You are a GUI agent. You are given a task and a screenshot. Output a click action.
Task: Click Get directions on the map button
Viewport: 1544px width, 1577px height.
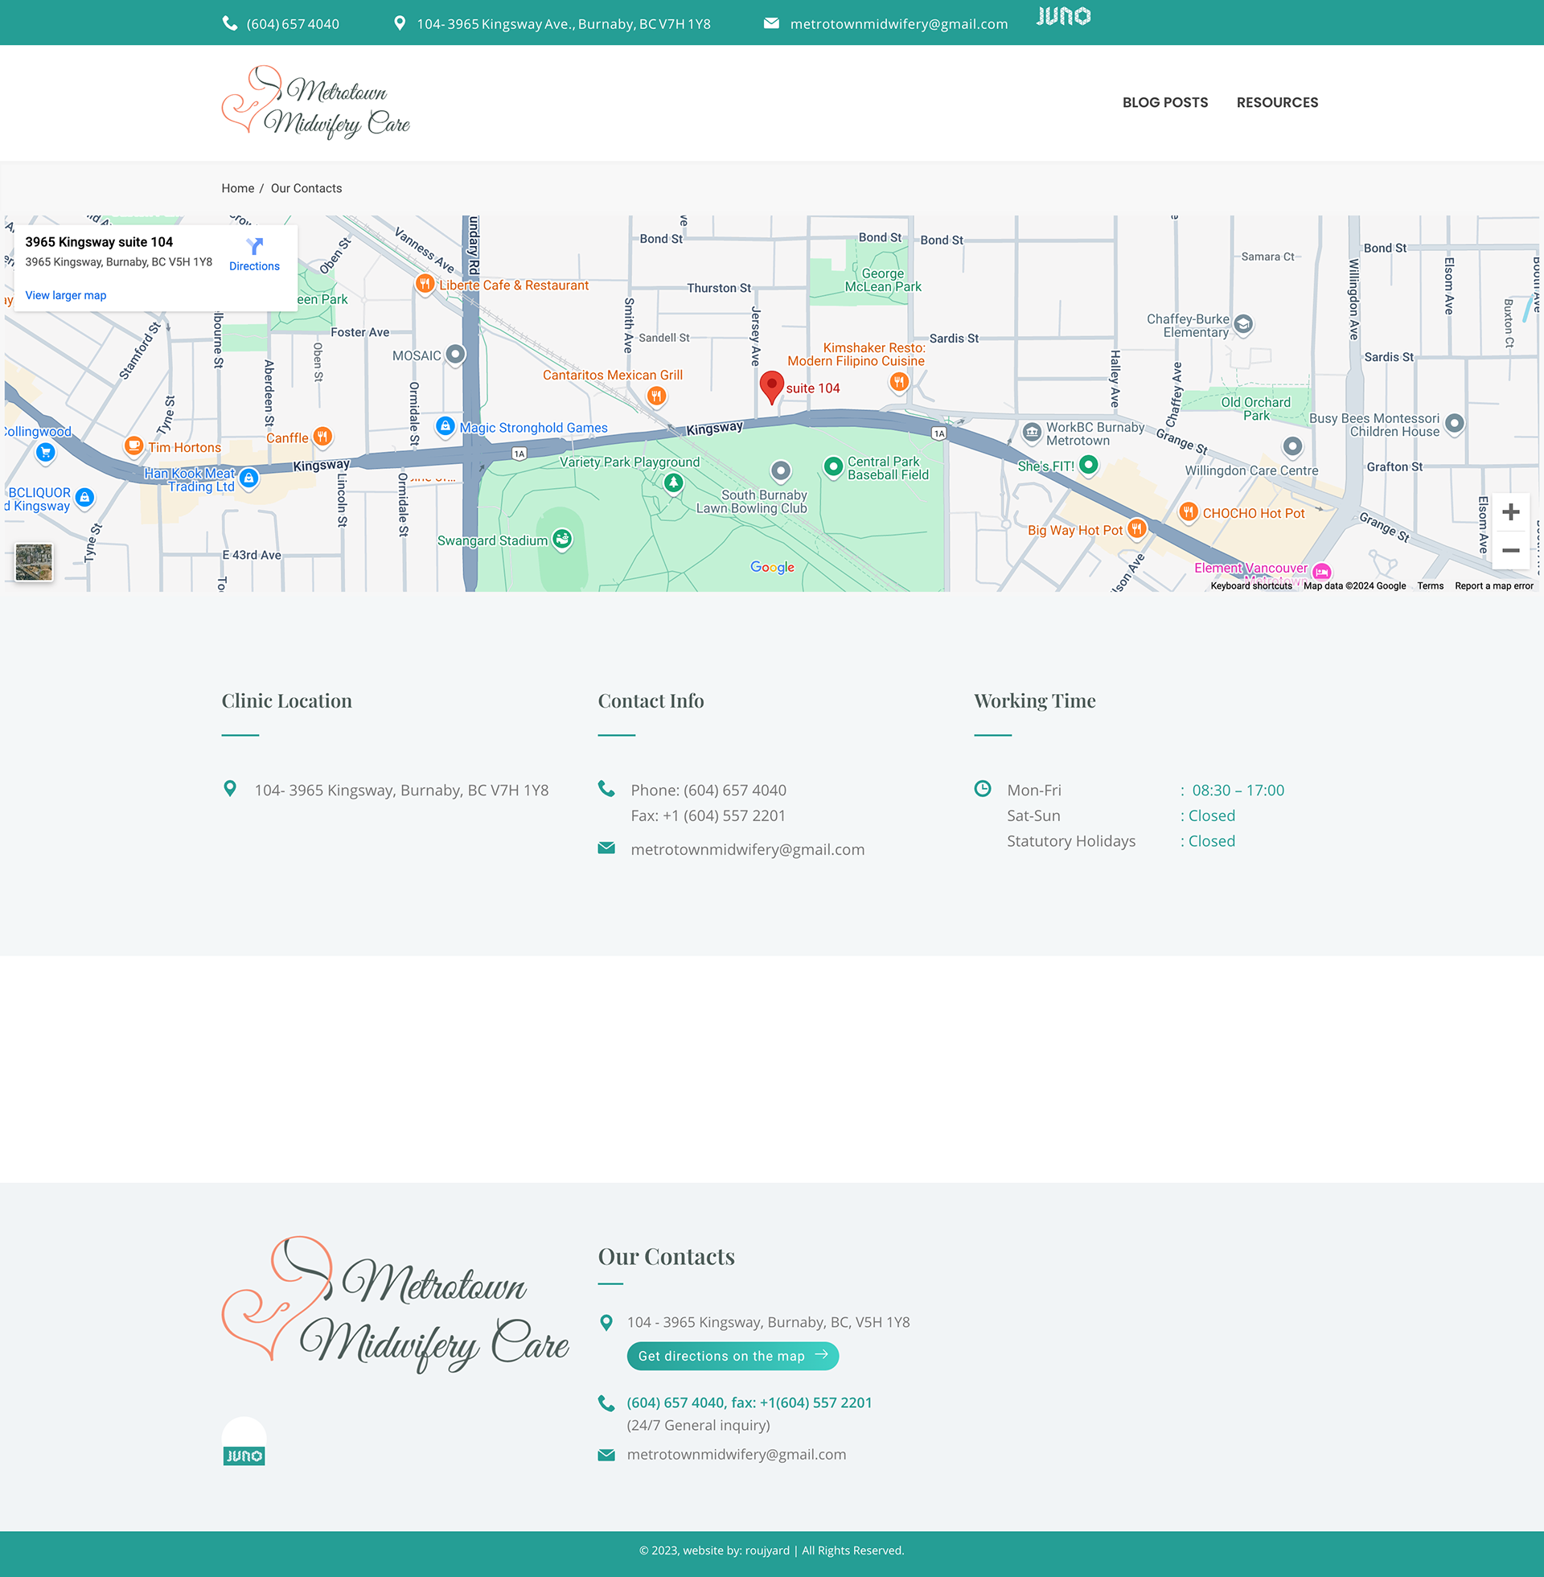(x=733, y=1356)
